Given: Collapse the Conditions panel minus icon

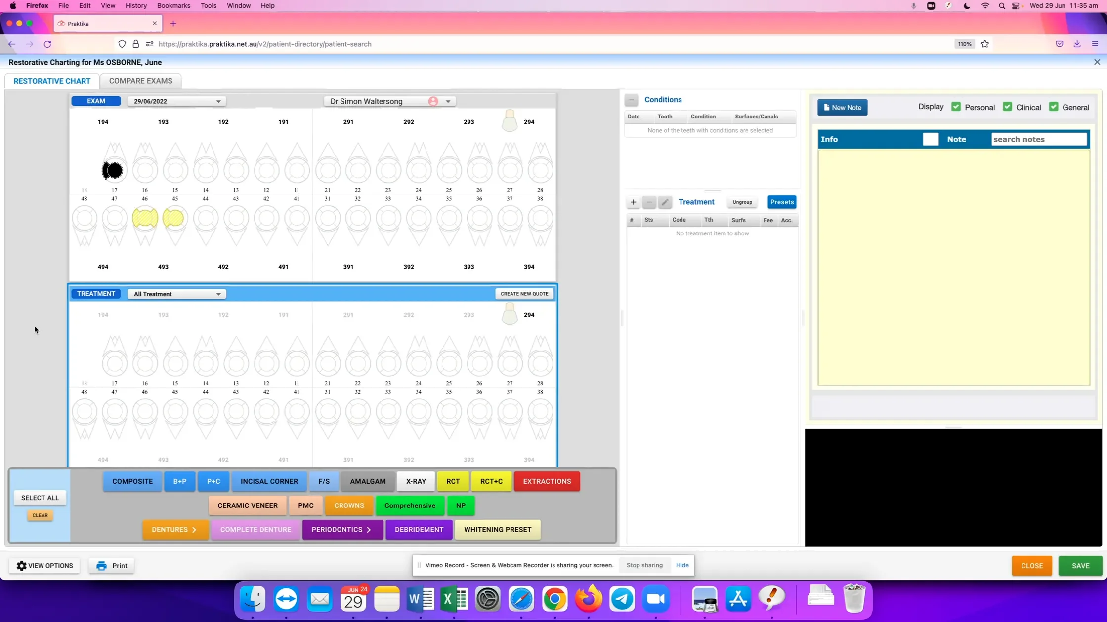Looking at the screenshot, I should (x=631, y=100).
